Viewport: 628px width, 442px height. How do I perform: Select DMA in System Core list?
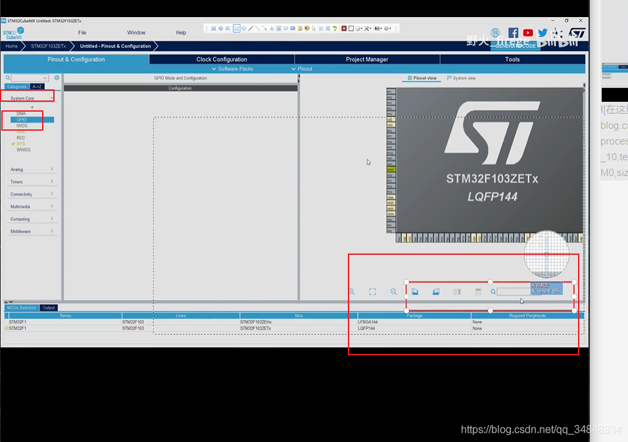tap(21, 114)
